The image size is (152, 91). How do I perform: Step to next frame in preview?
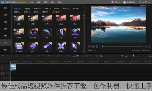[97, 47]
